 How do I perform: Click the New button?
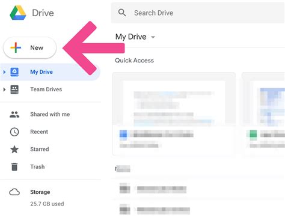(30, 47)
